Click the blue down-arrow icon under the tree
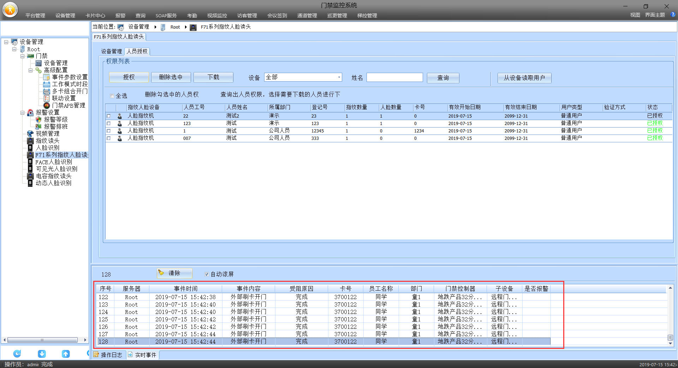Viewport: 678px width, 368px height. coord(42,354)
